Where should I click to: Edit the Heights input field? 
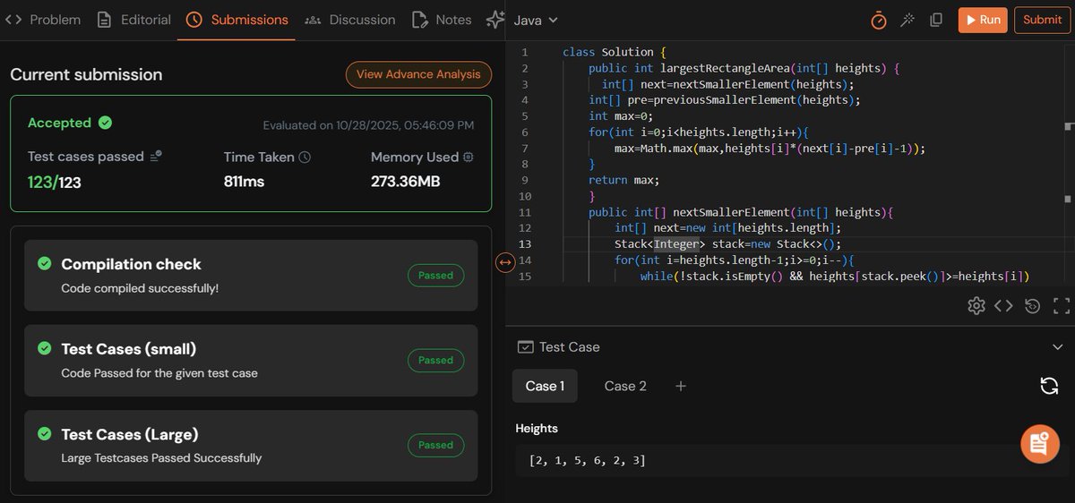pyautogui.click(x=793, y=460)
